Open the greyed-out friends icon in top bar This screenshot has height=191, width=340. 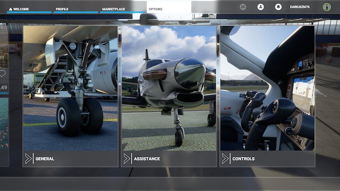(x=243, y=7)
